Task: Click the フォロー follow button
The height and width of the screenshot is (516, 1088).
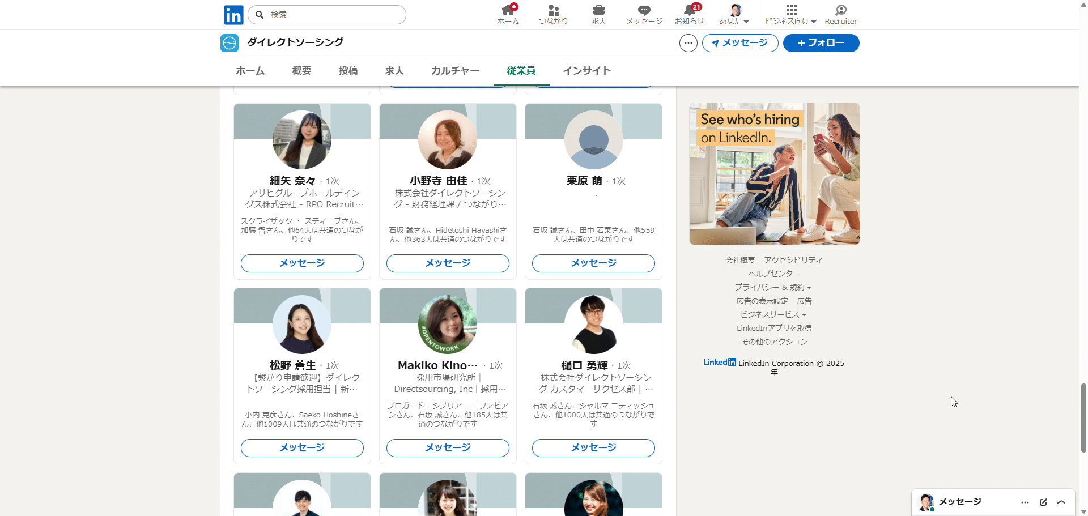Action: [821, 43]
